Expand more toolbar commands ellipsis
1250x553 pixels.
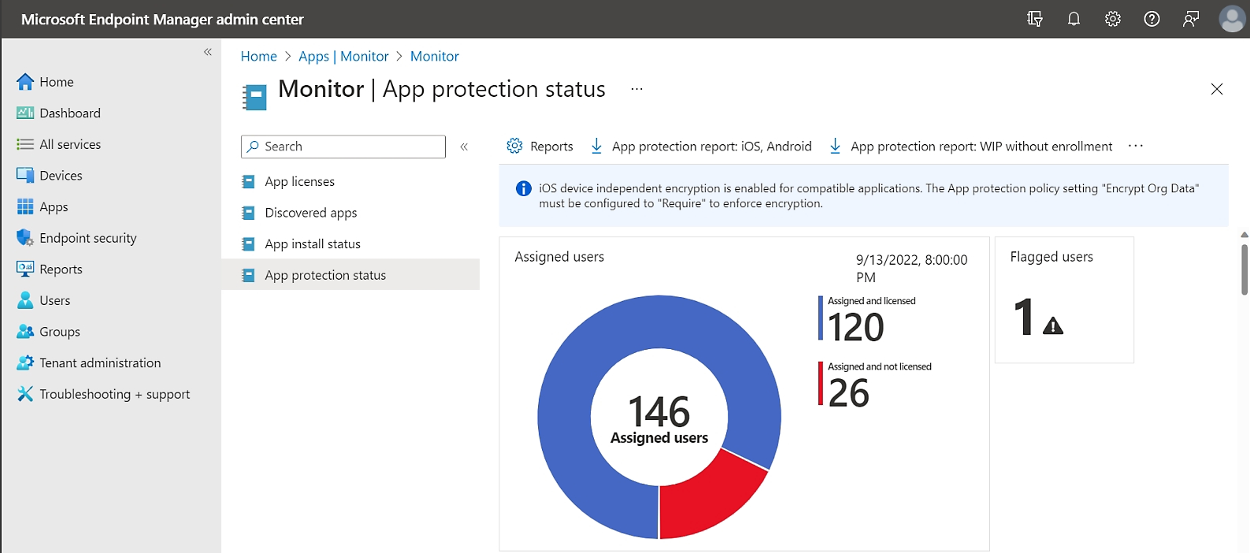coord(1135,146)
